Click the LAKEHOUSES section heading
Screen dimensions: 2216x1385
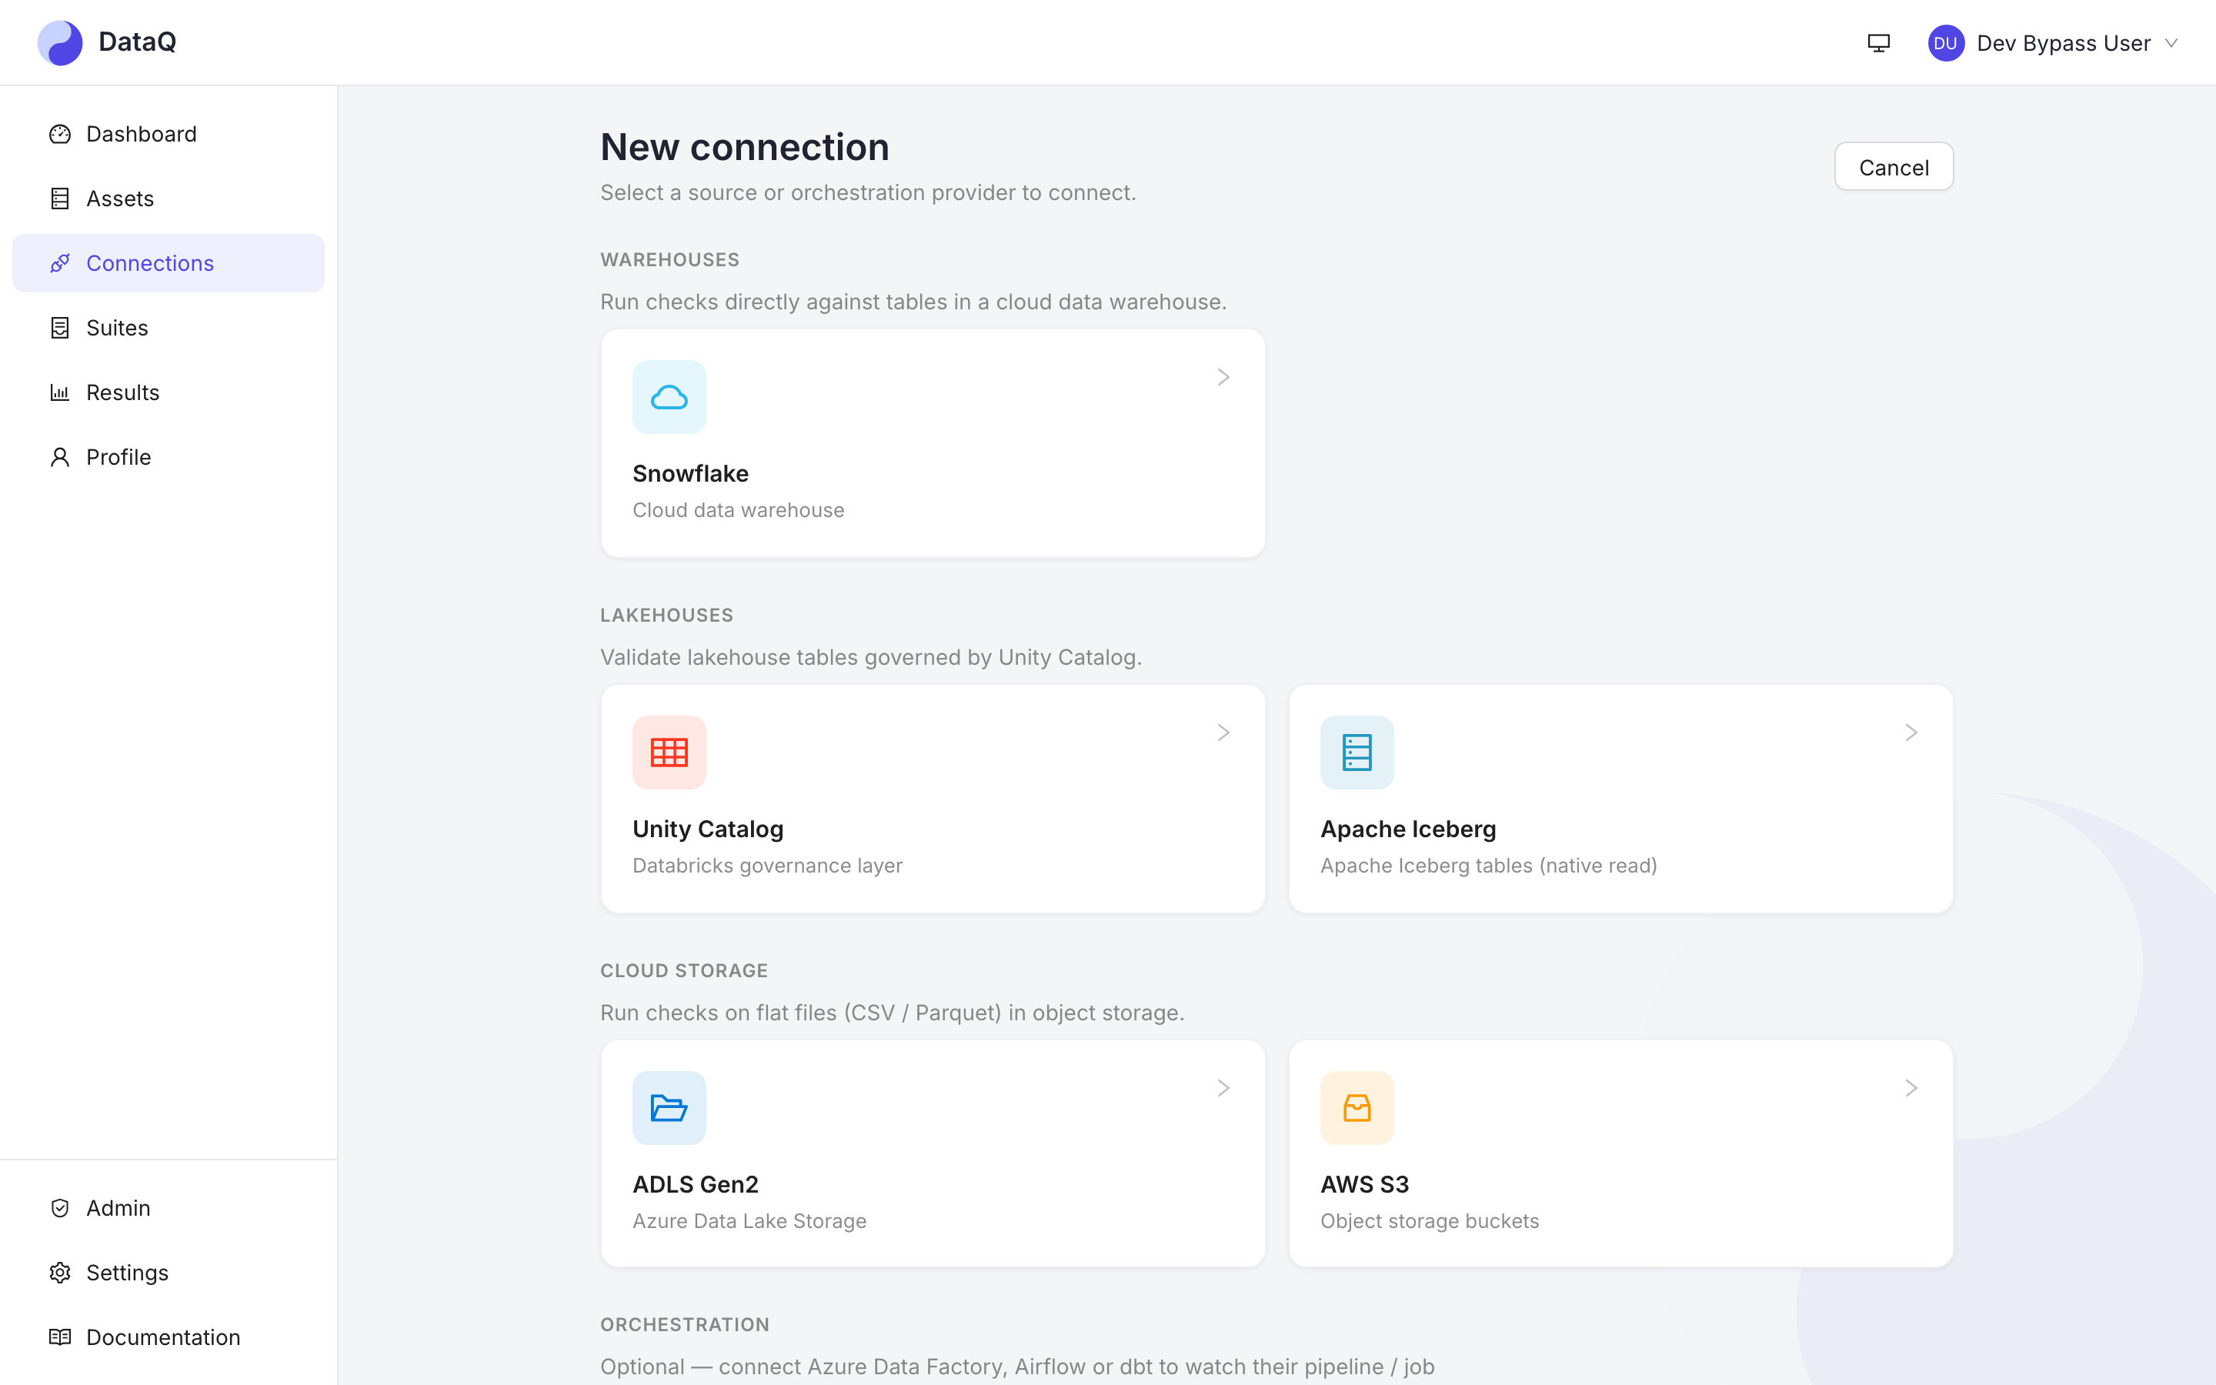666,616
